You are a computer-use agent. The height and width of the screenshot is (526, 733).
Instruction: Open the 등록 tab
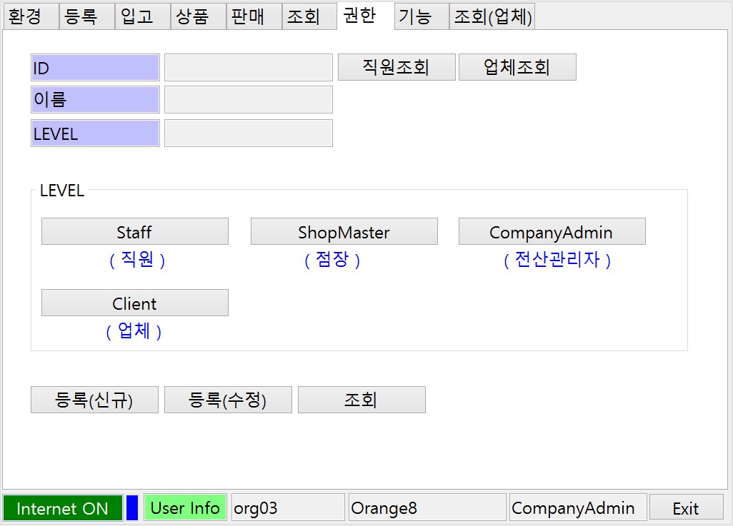[x=87, y=17]
